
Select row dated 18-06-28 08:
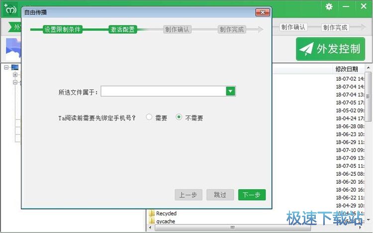pyautogui.click(x=350, y=126)
